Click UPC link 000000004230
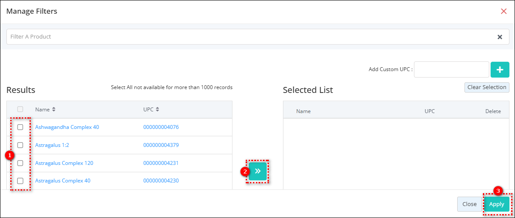This screenshot has width=515, height=218. (161, 181)
